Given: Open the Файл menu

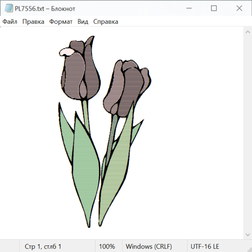Looking at the screenshot, I should tap(10, 22).
